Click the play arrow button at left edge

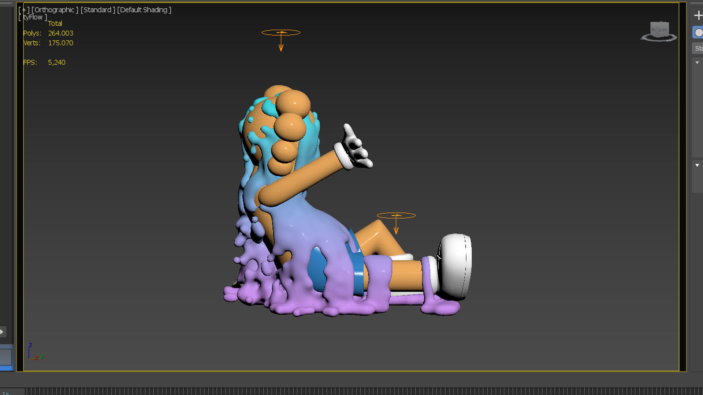2,332
